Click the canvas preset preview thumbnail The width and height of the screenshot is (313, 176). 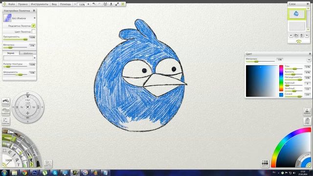(7, 18)
